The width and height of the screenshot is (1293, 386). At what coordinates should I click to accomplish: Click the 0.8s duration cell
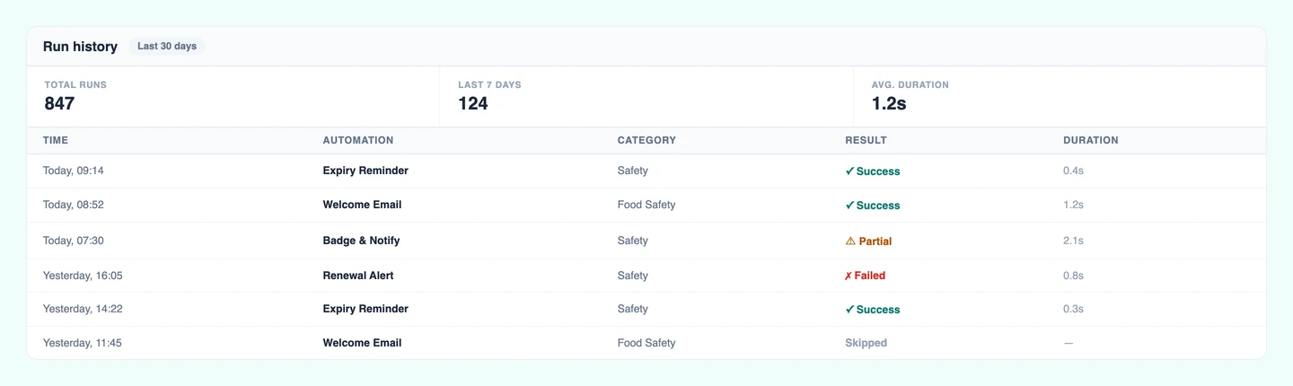click(1073, 276)
